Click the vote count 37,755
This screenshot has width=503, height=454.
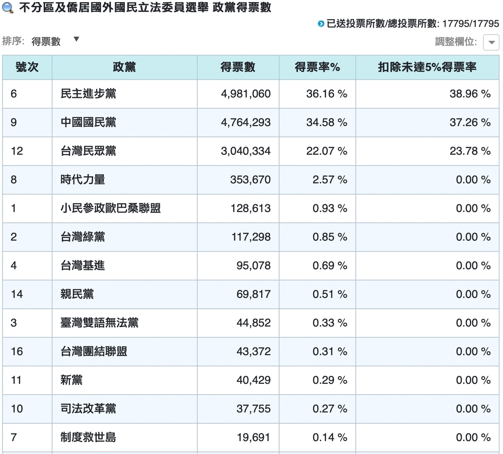[254, 409]
